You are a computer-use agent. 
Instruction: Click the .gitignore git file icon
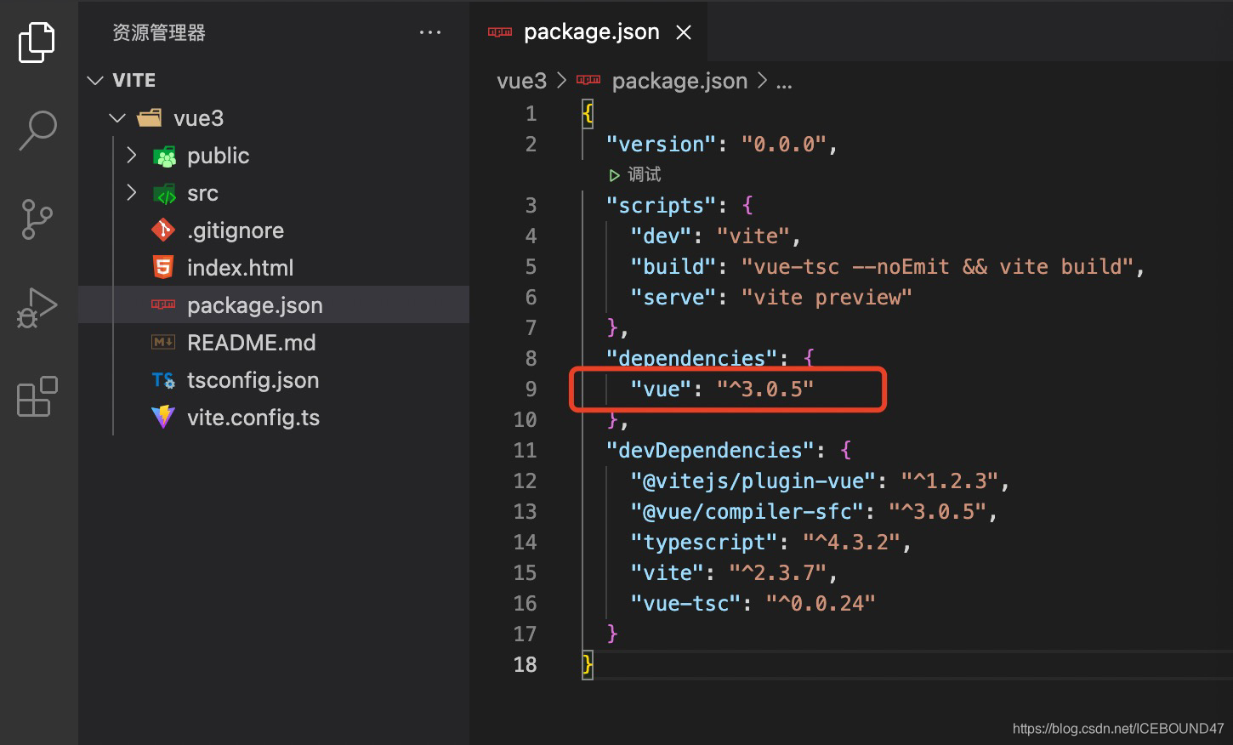(x=162, y=230)
